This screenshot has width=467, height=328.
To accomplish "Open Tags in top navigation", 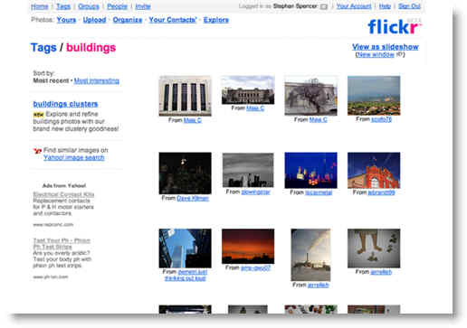I will point(63,6).
